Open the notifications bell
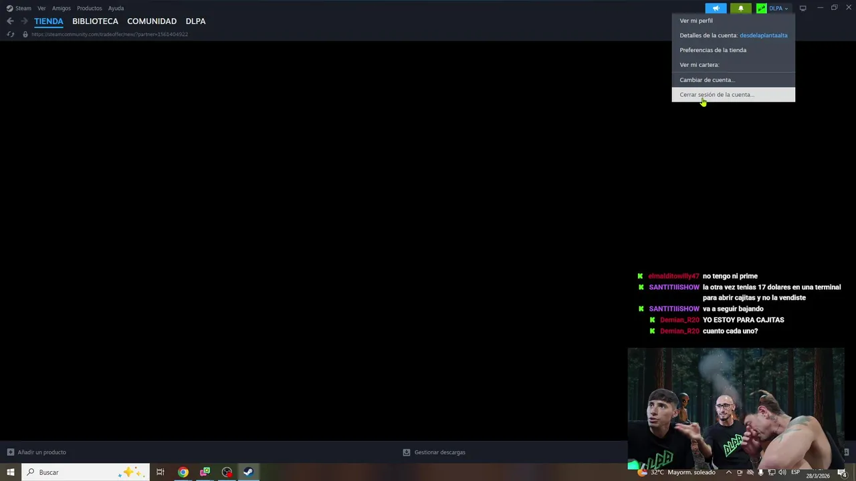Screen dimensions: 856x481 tap(740, 9)
